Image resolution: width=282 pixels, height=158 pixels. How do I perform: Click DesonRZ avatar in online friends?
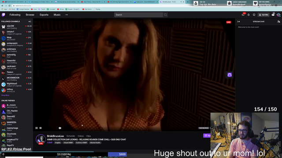(4, 118)
